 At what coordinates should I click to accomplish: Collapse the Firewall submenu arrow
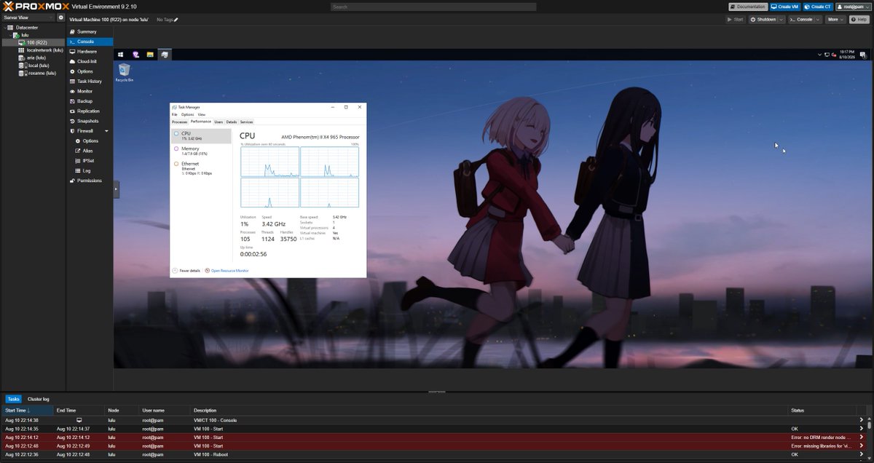107,131
